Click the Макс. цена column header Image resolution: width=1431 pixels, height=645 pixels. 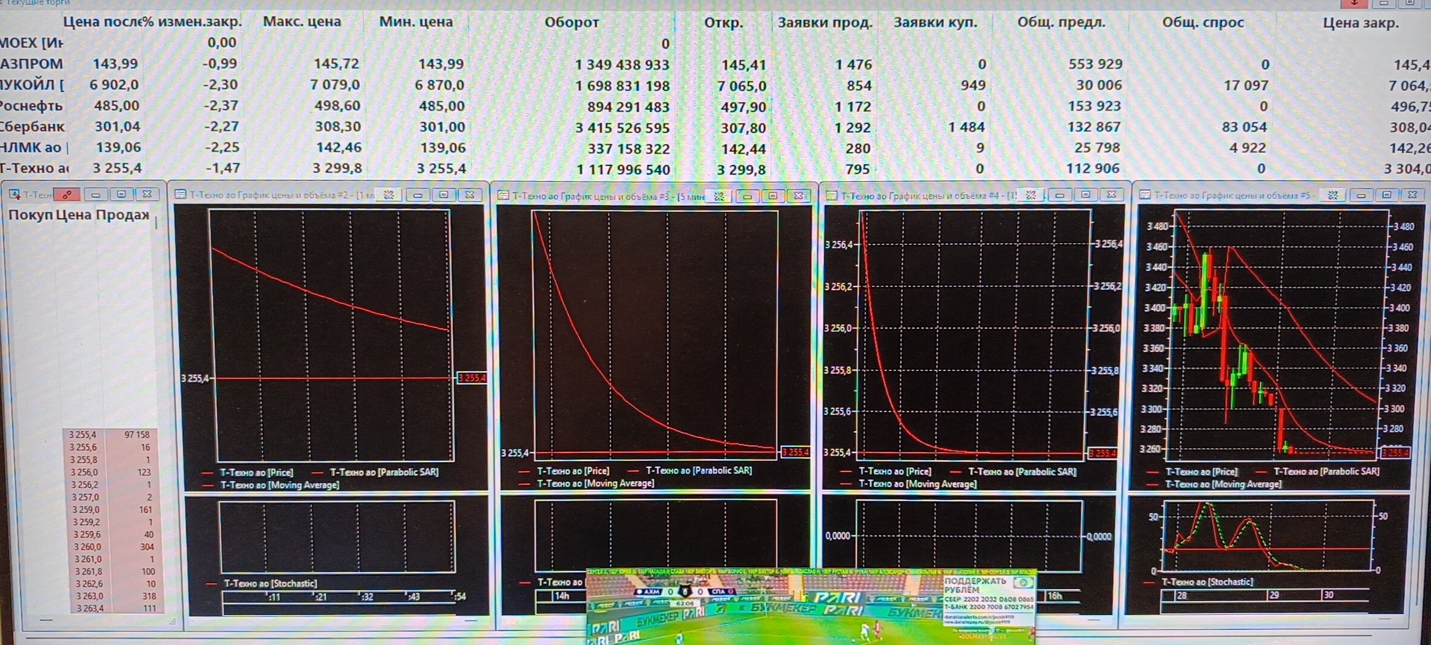(x=302, y=22)
